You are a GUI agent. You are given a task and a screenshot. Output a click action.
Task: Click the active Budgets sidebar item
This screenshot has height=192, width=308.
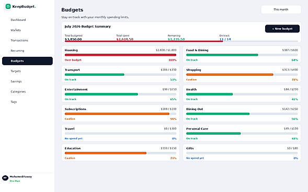(27, 61)
